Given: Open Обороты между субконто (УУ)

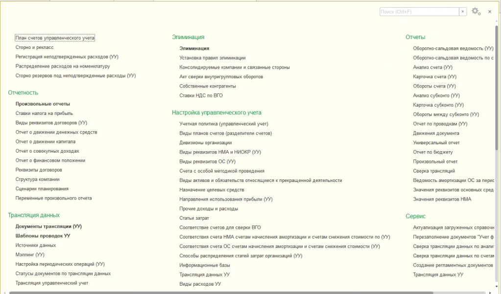Looking at the screenshot, I should 446,114.
